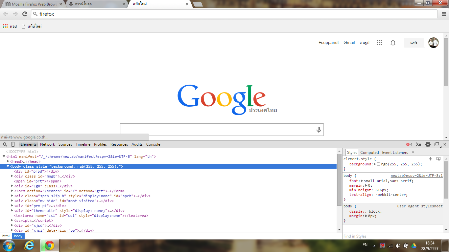Expand the background shorthand property triangle
This screenshot has height=252, width=449.
[x=375, y=164]
